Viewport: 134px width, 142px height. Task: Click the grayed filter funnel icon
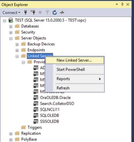[47, 13]
